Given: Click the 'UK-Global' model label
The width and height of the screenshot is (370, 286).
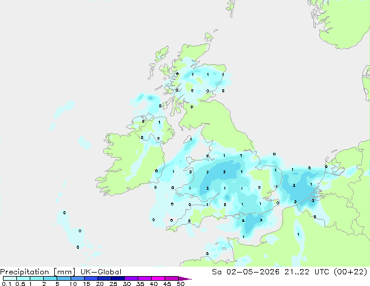Looking at the screenshot, I should click(101, 272).
